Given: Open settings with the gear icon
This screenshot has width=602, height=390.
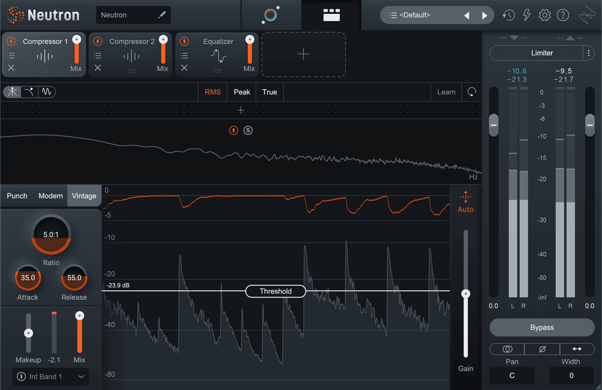Looking at the screenshot, I should (545, 15).
